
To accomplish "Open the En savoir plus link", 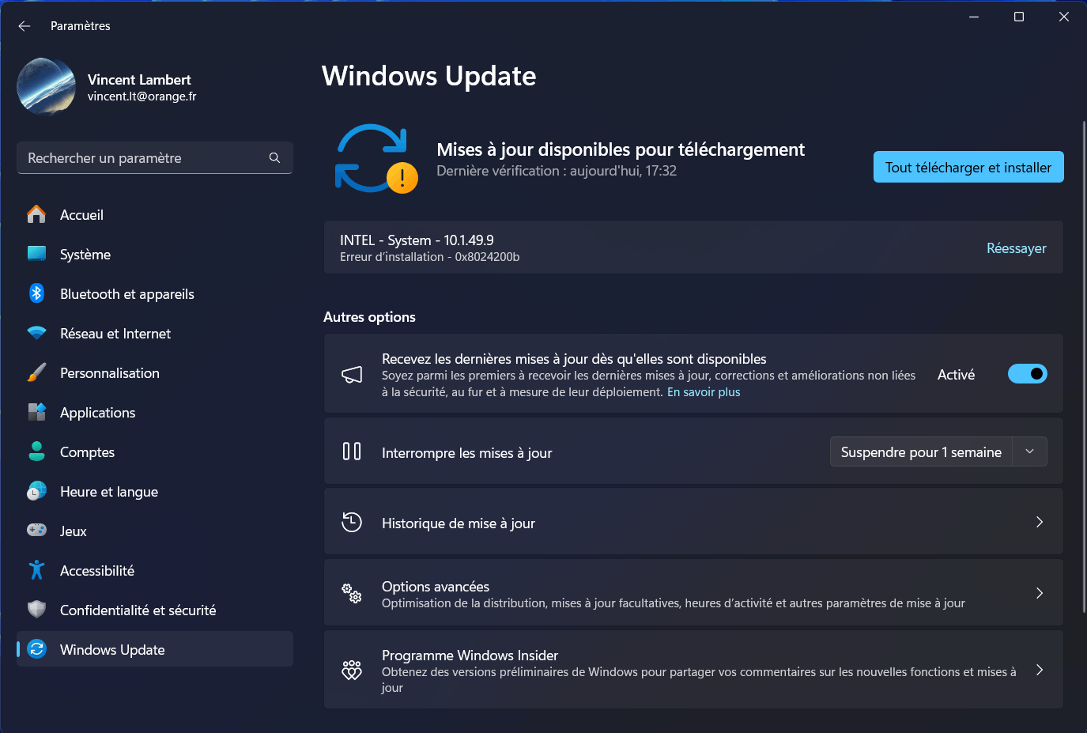I will (x=704, y=392).
